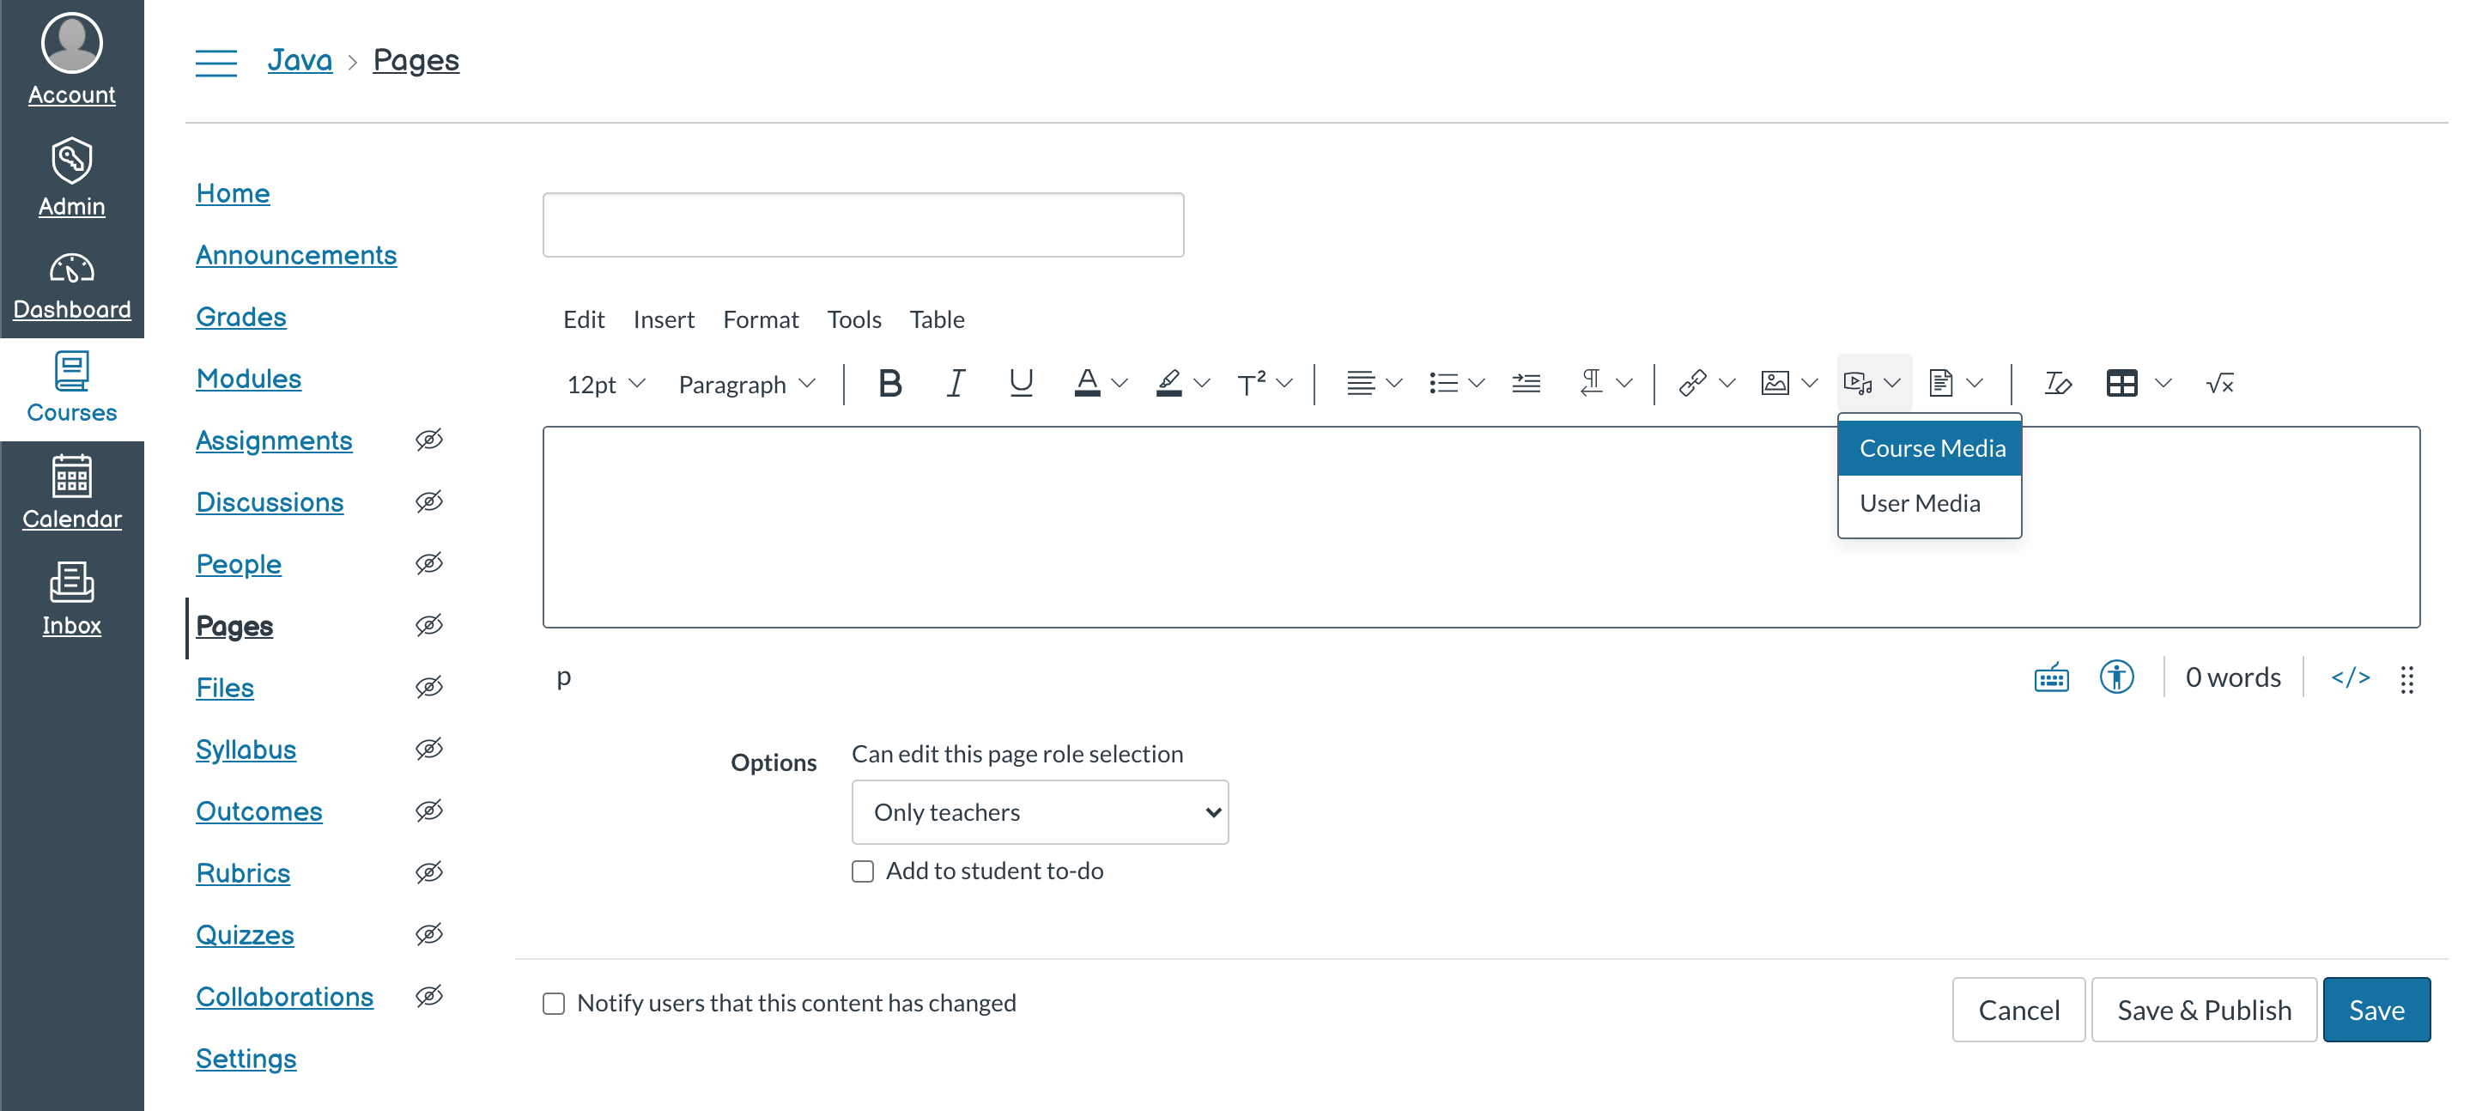
Task: Check Notify users that content changed
Action: [554, 1004]
